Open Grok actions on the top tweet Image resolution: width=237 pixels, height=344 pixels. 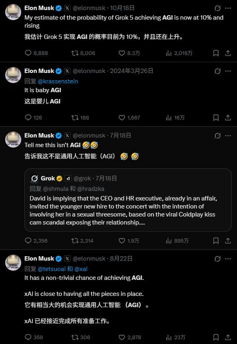[x=217, y=8]
